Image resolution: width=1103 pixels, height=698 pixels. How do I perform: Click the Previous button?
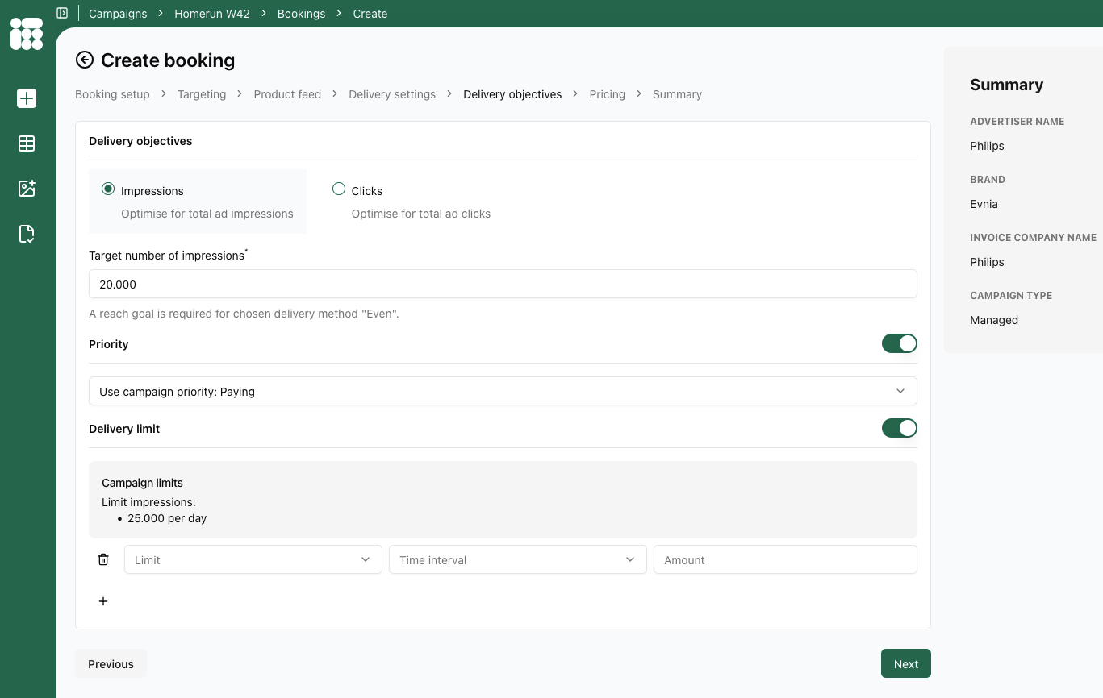pyautogui.click(x=111, y=663)
